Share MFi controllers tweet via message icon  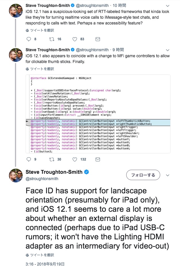[x=97, y=159]
